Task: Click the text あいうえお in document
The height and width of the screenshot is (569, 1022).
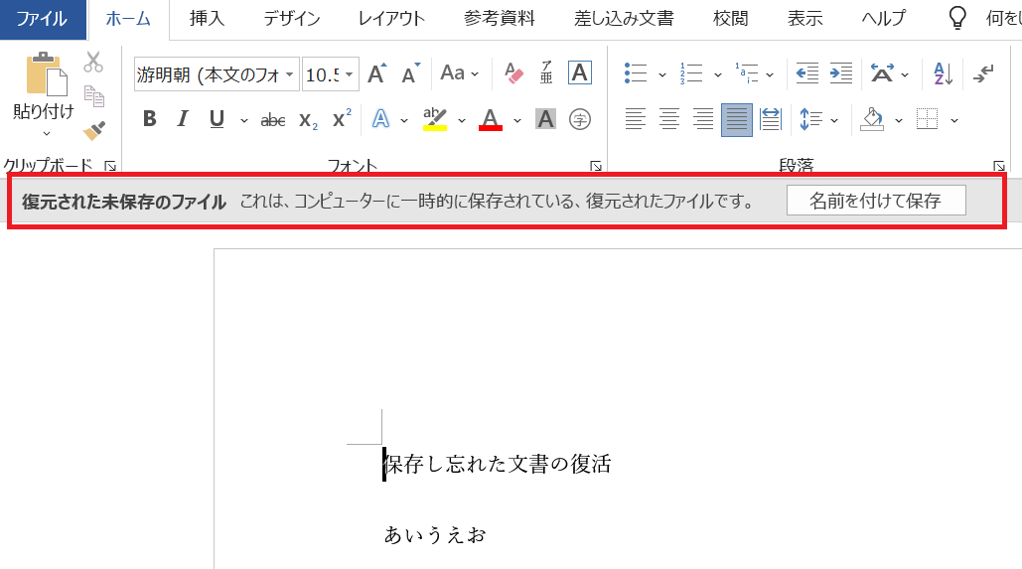Action: (x=435, y=534)
